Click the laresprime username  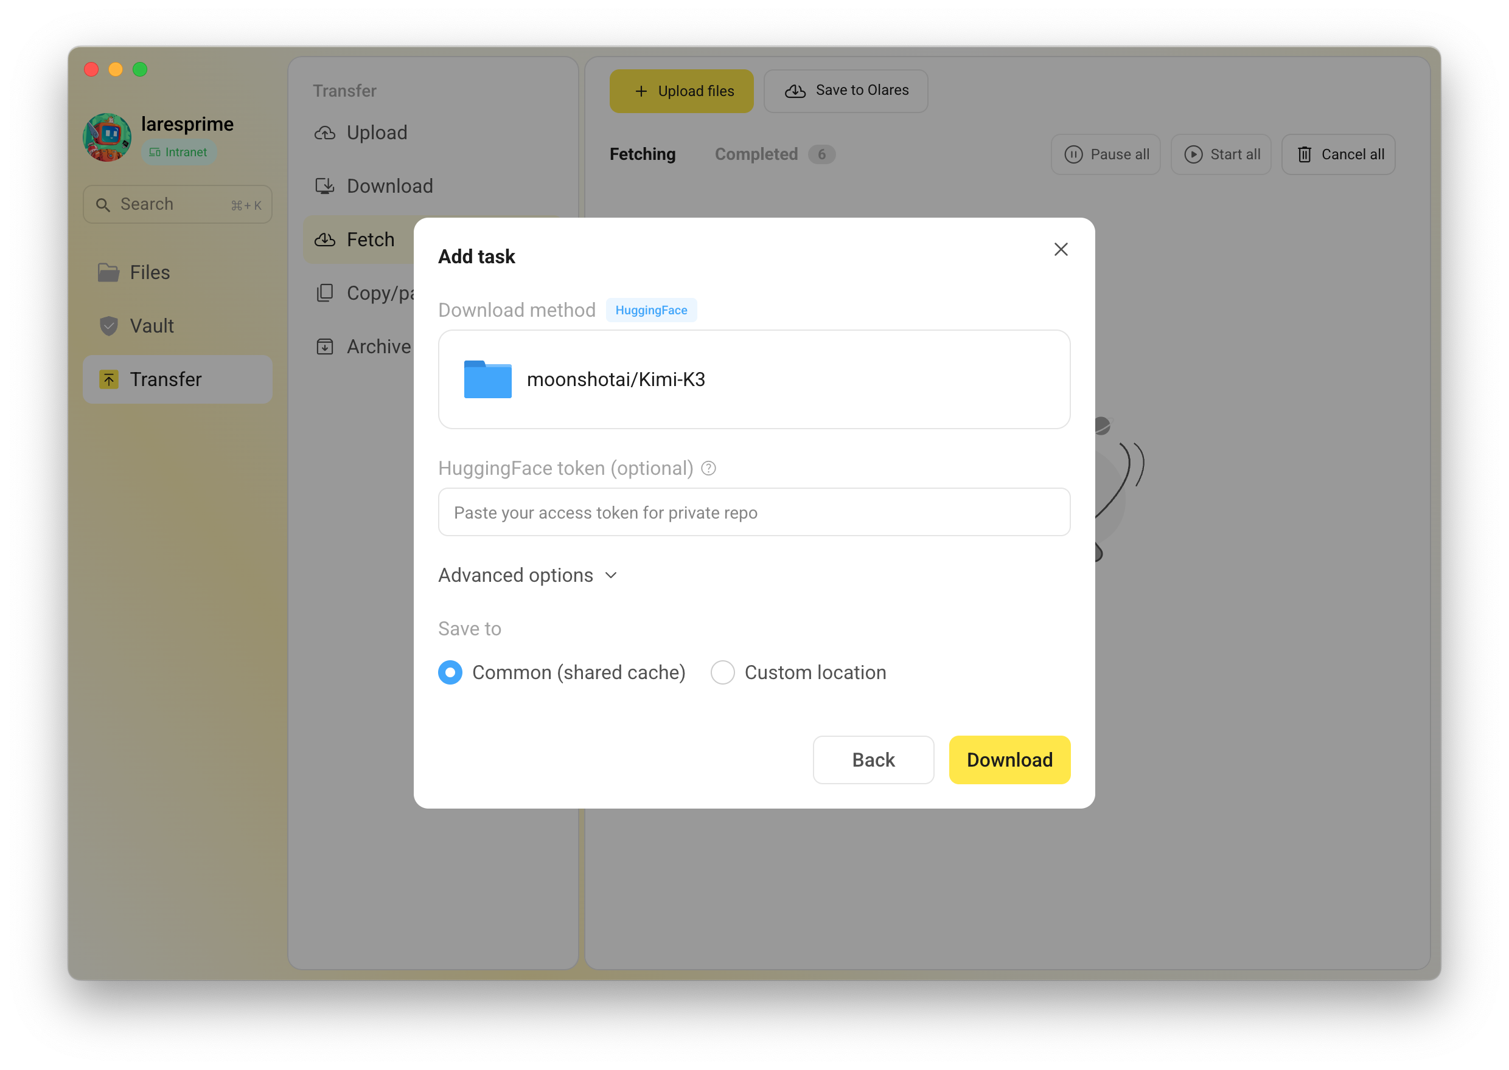187,124
